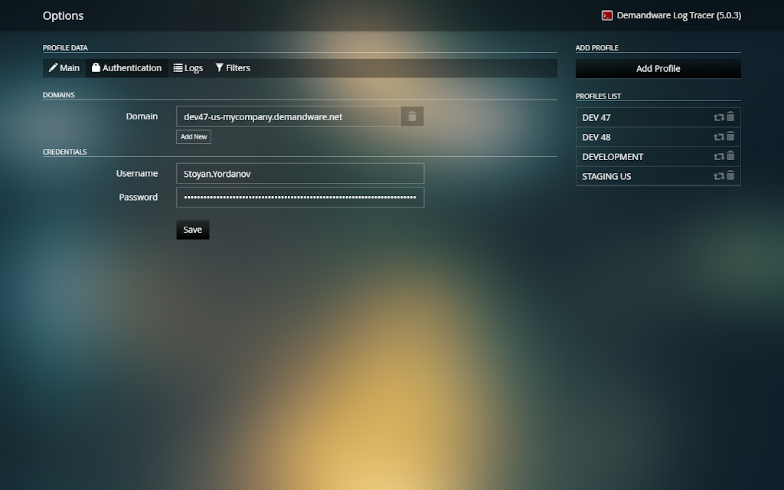Delete the DEVELOPMENT profile
Screen dimensions: 784x490
(730, 155)
